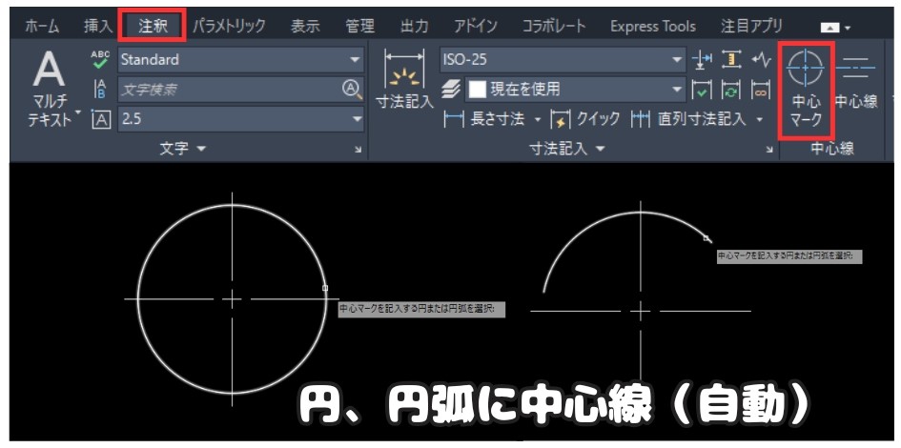Click the find text magnifier icon
The height and width of the screenshot is (448, 901).
coord(352,89)
